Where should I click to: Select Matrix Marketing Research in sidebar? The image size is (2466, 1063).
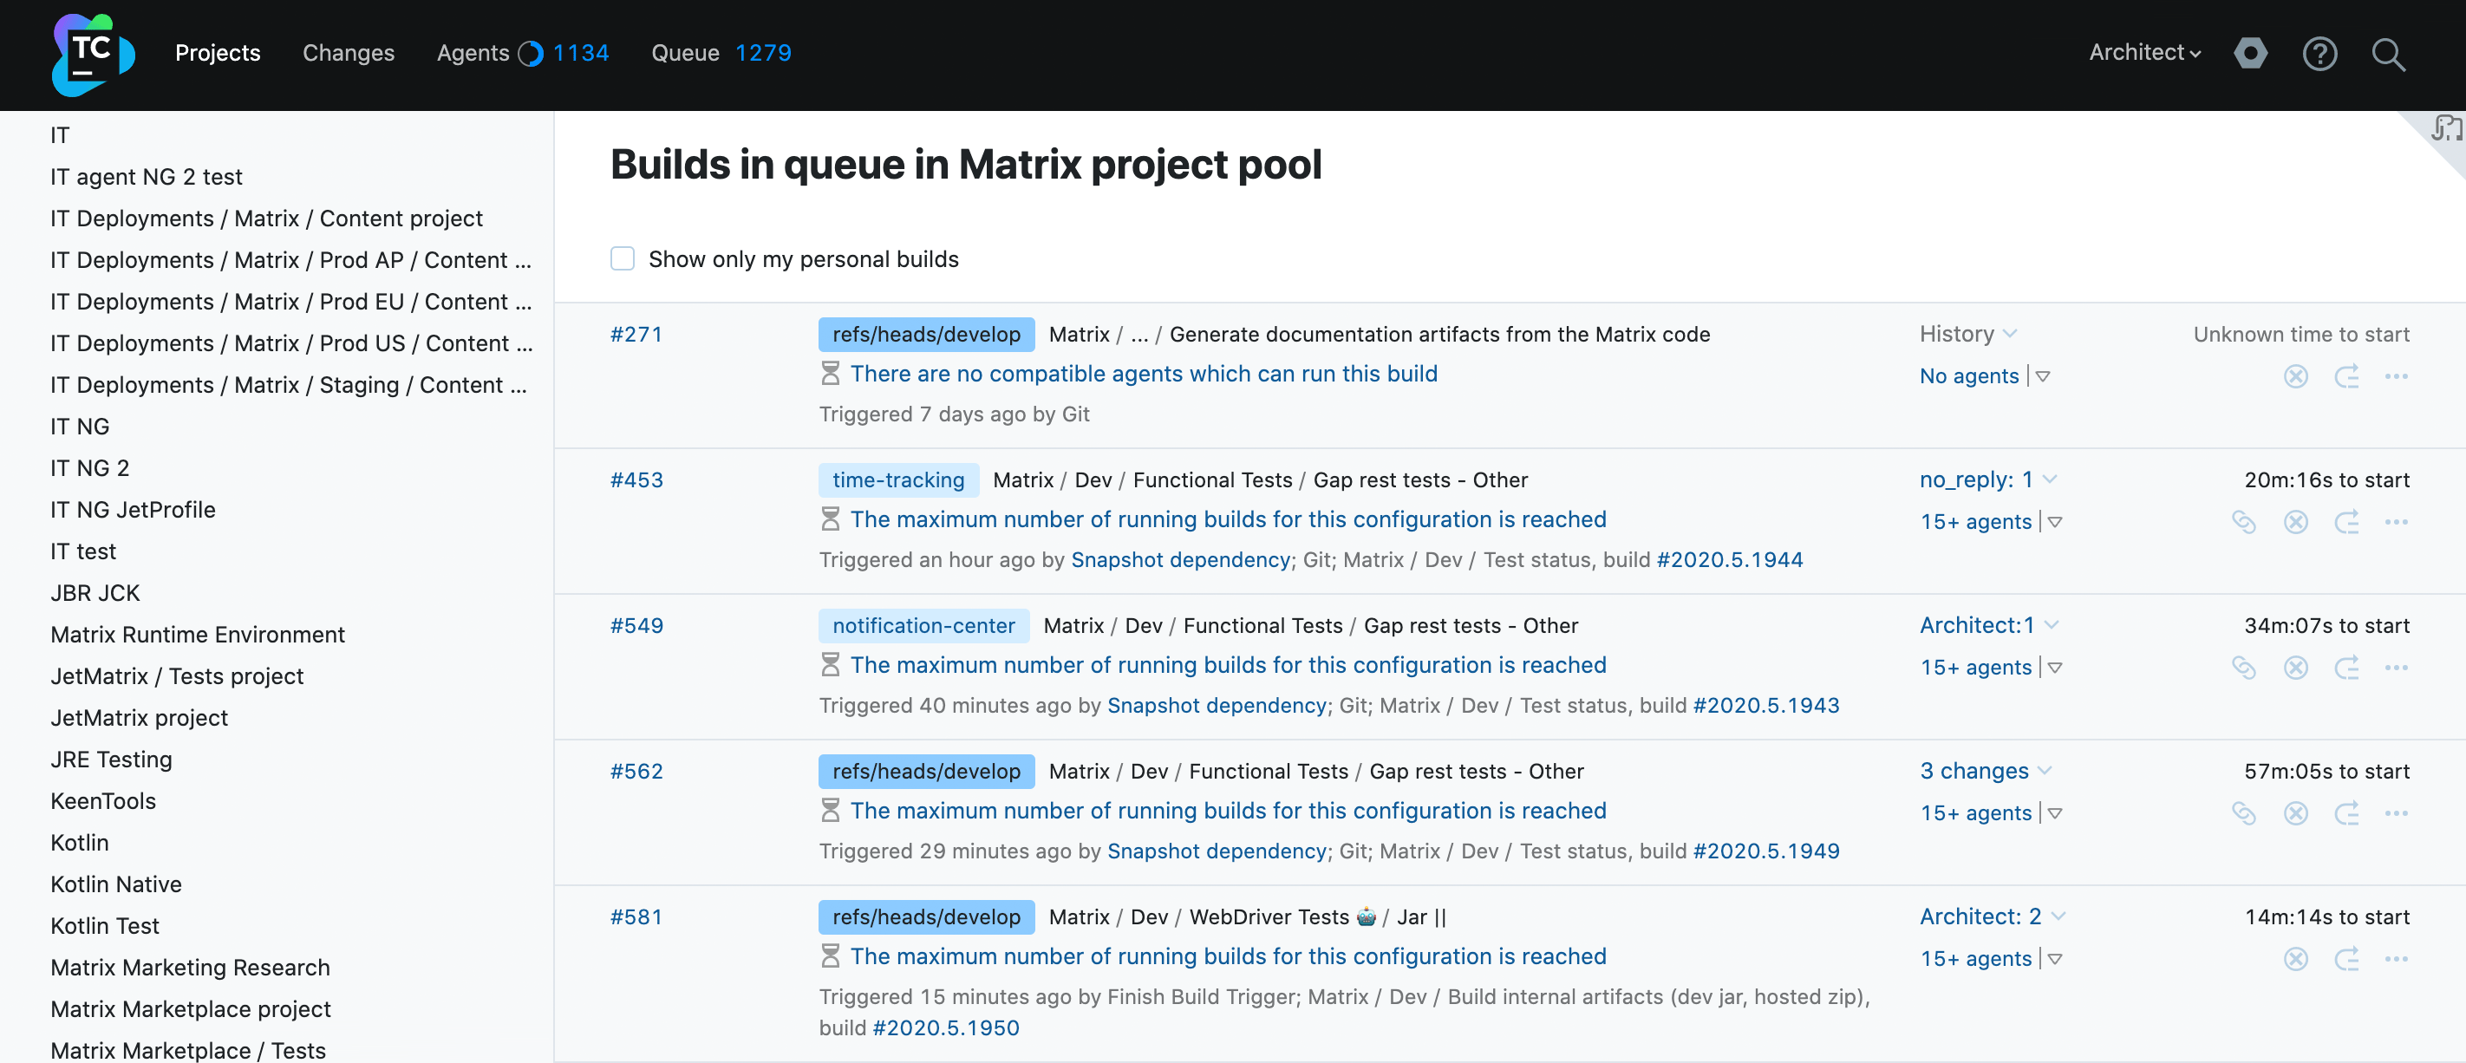190,968
